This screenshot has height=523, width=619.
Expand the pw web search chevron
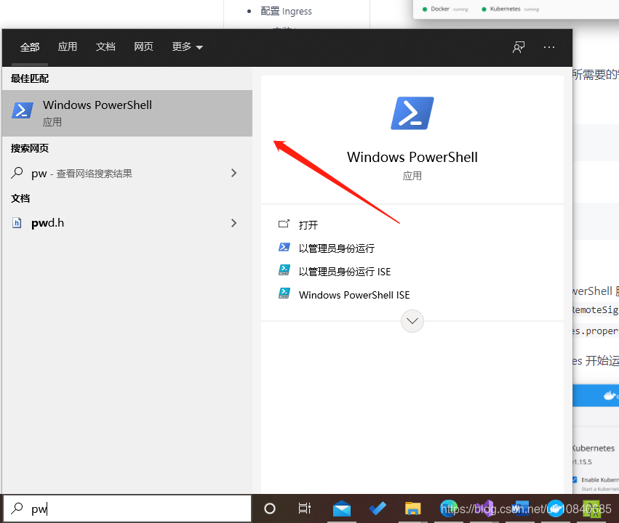point(233,173)
